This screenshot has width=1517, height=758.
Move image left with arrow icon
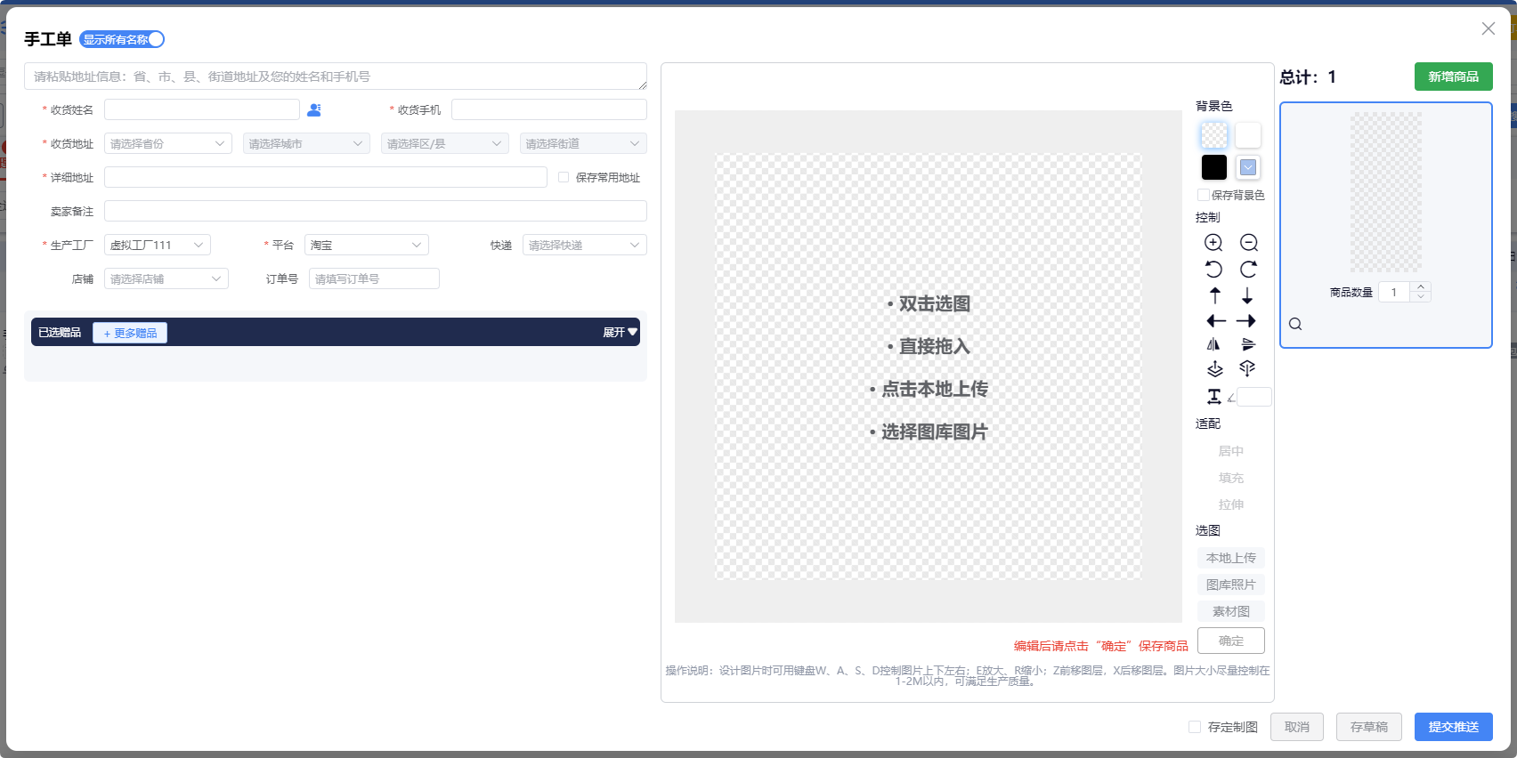[1215, 321]
